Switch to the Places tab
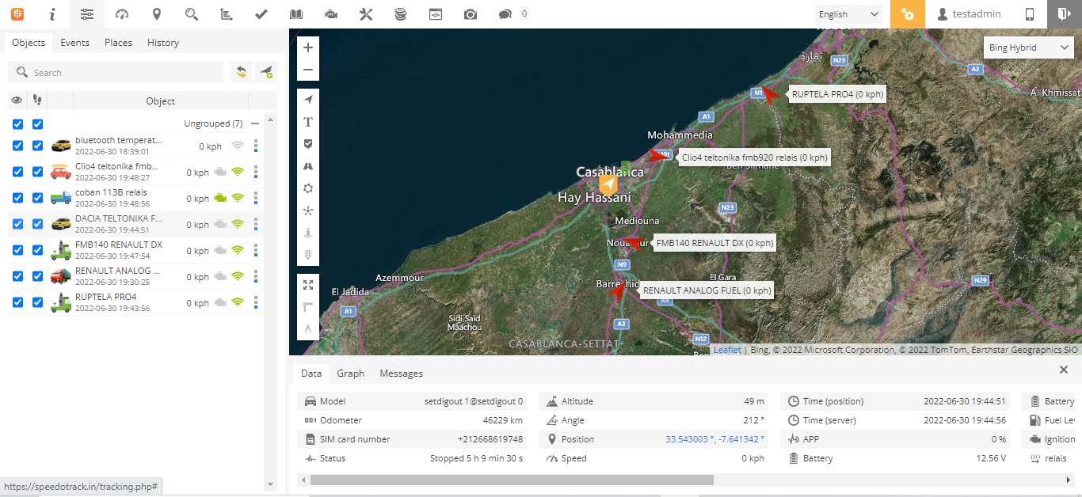Viewport: 1082px width, 497px height. 118,43
